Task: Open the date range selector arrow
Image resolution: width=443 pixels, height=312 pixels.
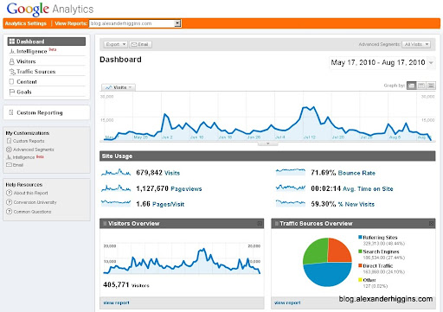Action: pos(431,62)
